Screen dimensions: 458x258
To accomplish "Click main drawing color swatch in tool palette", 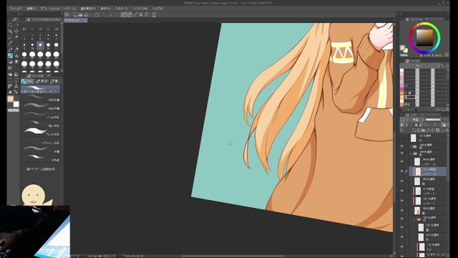I will click(11, 99).
